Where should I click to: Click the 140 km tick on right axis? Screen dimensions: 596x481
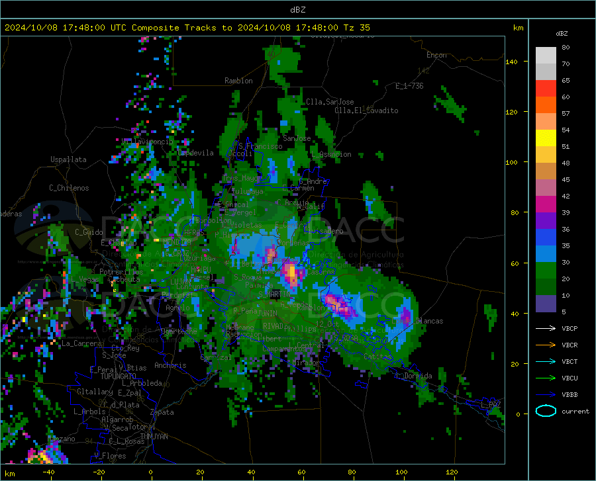click(x=511, y=62)
